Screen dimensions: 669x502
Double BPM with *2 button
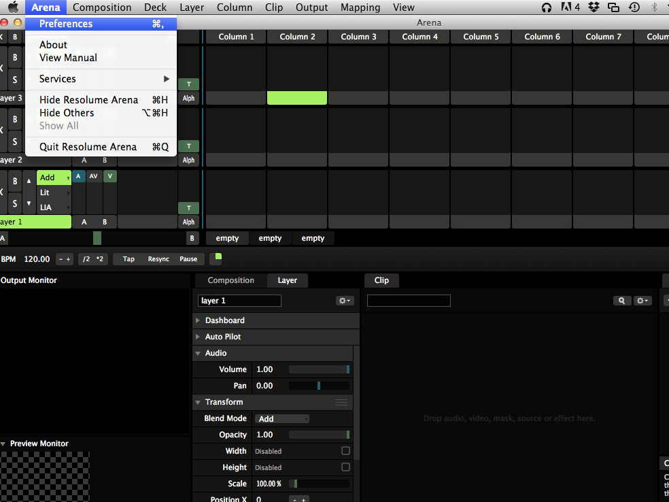point(100,259)
